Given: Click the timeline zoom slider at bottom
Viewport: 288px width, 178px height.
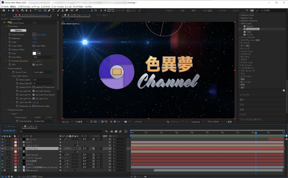Looking at the screenshot, I should 138,177.
